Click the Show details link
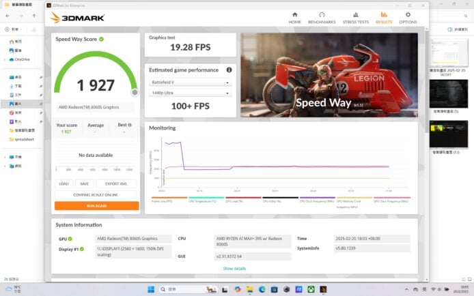This screenshot has width=474, height=296. pyautogui.click(x=234, y=268)
